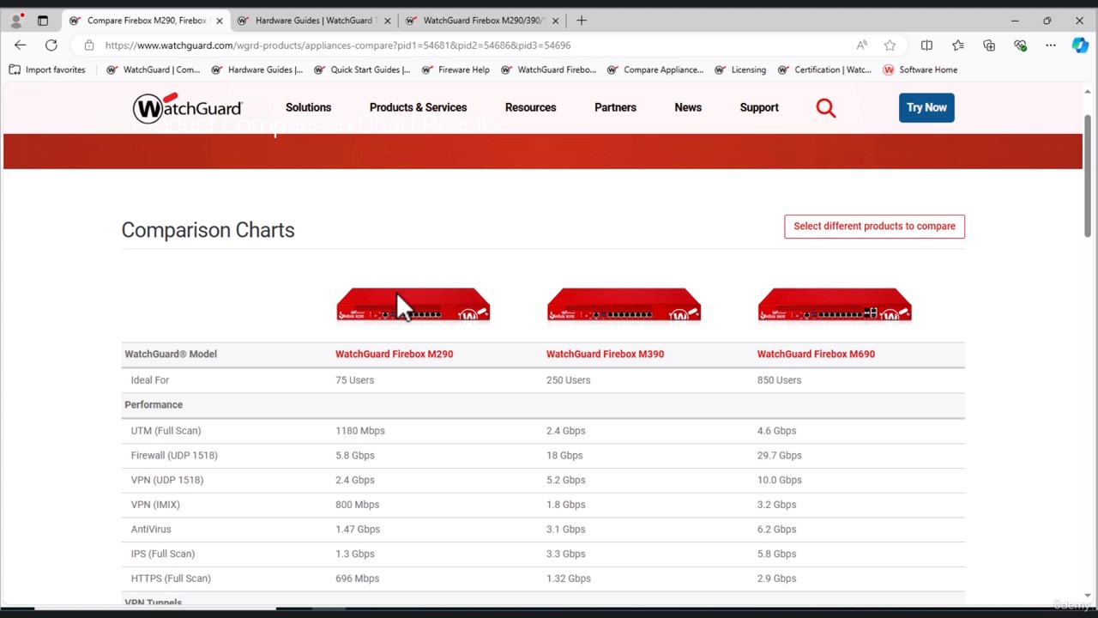
Task: Open WatchGuard Firebo... bookmark
Action: click(548, 70)
